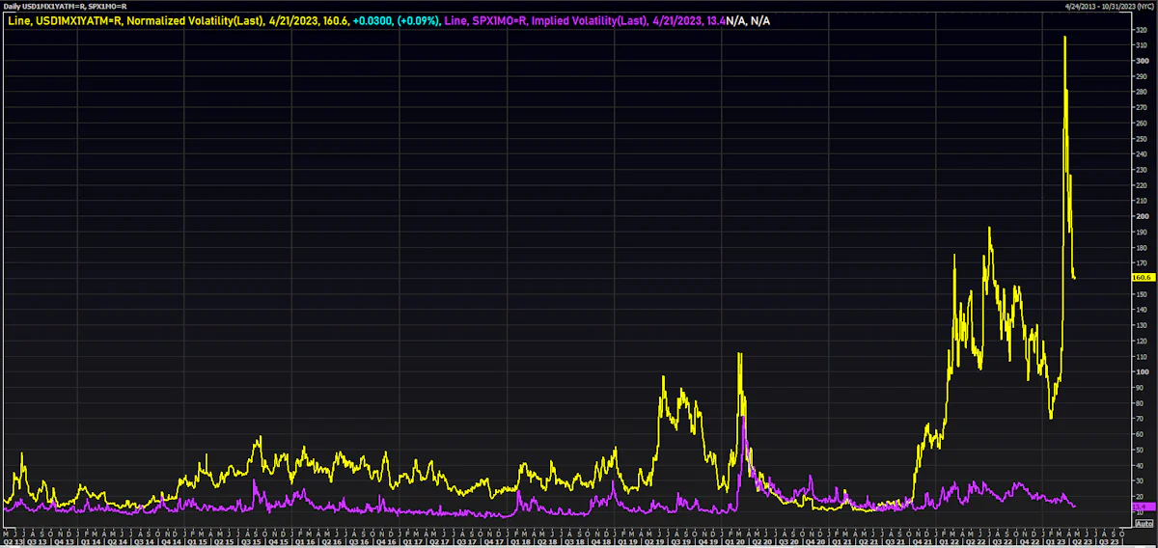The width and height of the screenshot is (1158, 548).
Task: Click the Daily USD1MX1YATM=R chart title
Action: point(66,6)
